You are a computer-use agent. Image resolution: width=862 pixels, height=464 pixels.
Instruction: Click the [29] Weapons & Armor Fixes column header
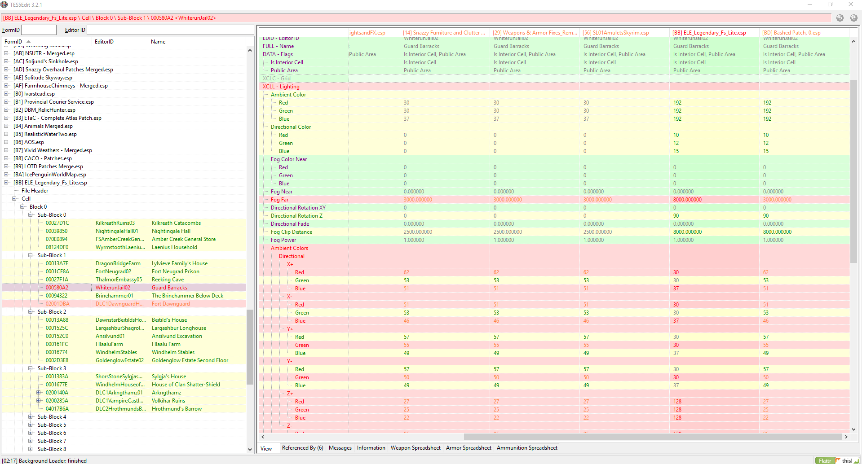(x=535, y=33)
